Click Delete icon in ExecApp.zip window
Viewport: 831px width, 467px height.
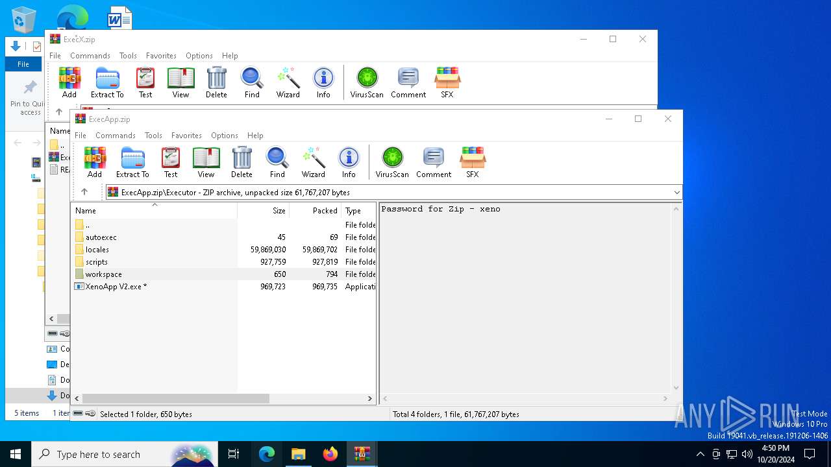click(x=242, y=162)
